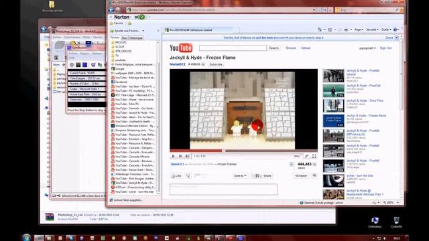The width and height of the screenshot is (429, 241).
Task: Open the IE Outils menu
Action: click(386, 29)
